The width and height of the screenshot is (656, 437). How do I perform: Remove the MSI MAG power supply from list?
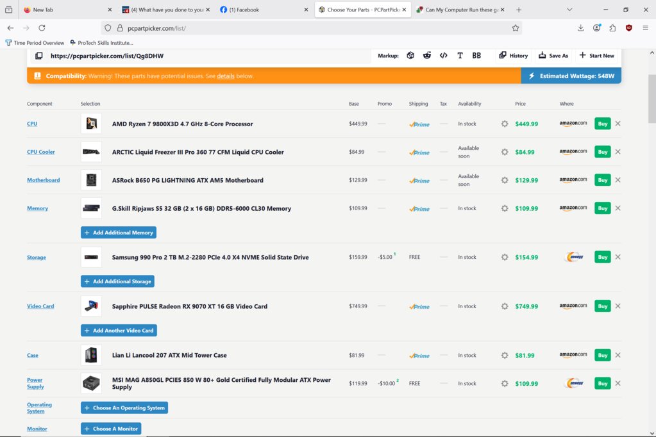click(x=618, y=383)
